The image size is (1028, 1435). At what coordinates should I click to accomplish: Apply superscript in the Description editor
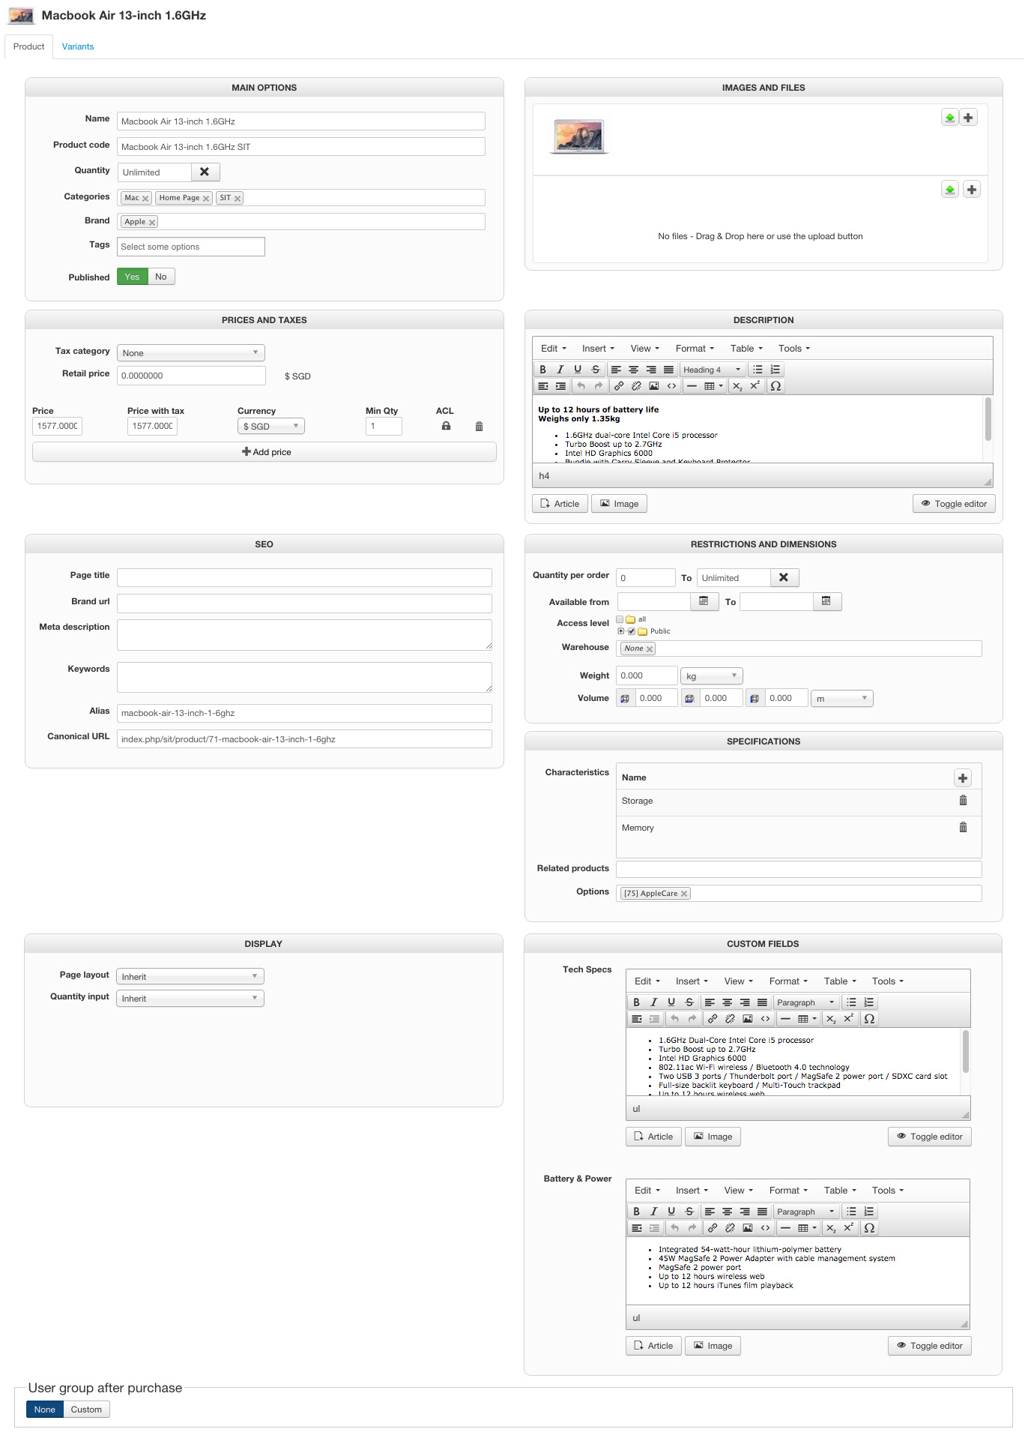(x=755, y=386)
